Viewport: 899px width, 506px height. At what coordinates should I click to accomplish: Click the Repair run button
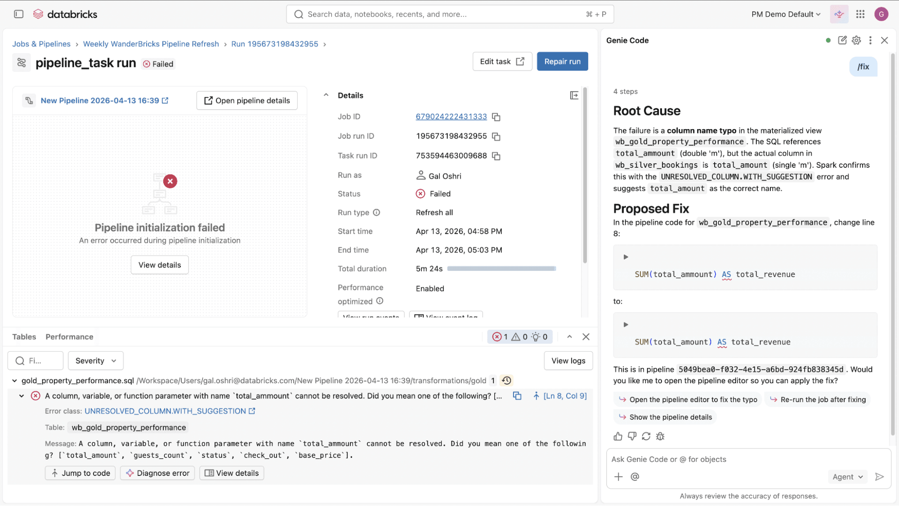coord(562,61)
